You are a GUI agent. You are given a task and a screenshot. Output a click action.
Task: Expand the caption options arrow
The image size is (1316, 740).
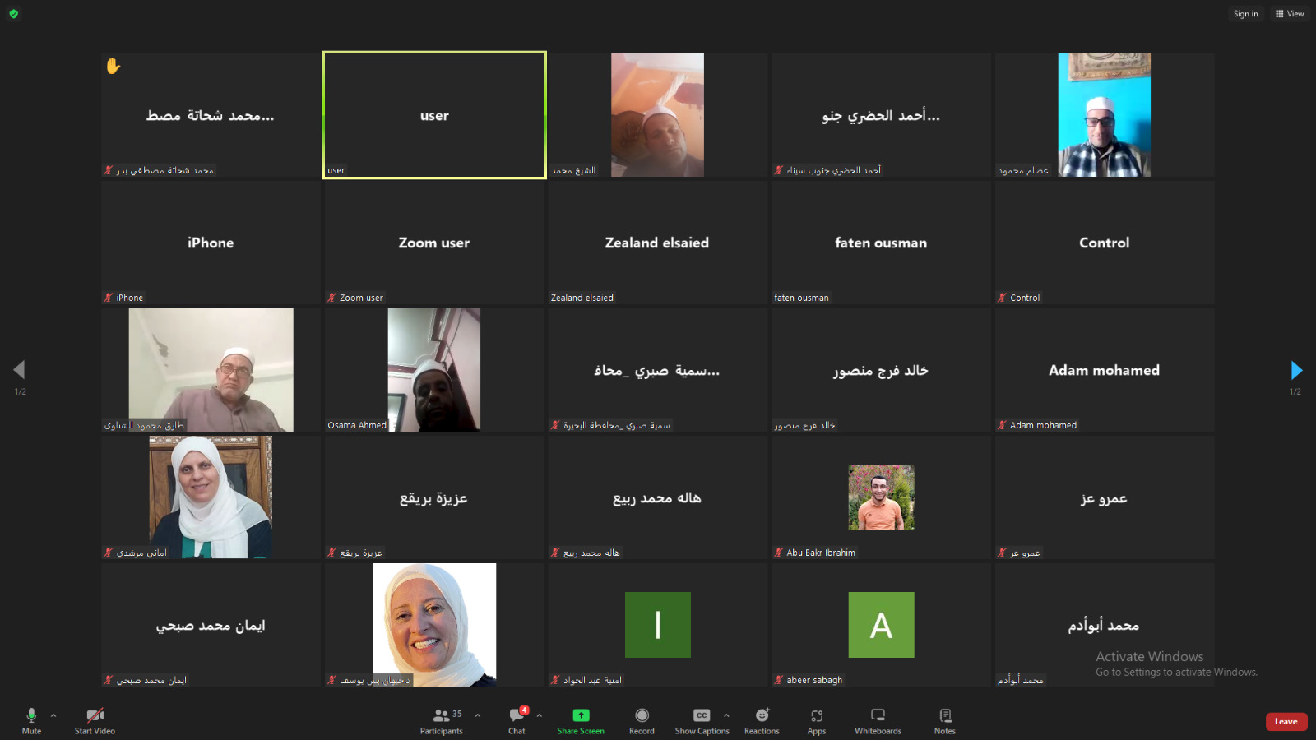click(726, 715)
